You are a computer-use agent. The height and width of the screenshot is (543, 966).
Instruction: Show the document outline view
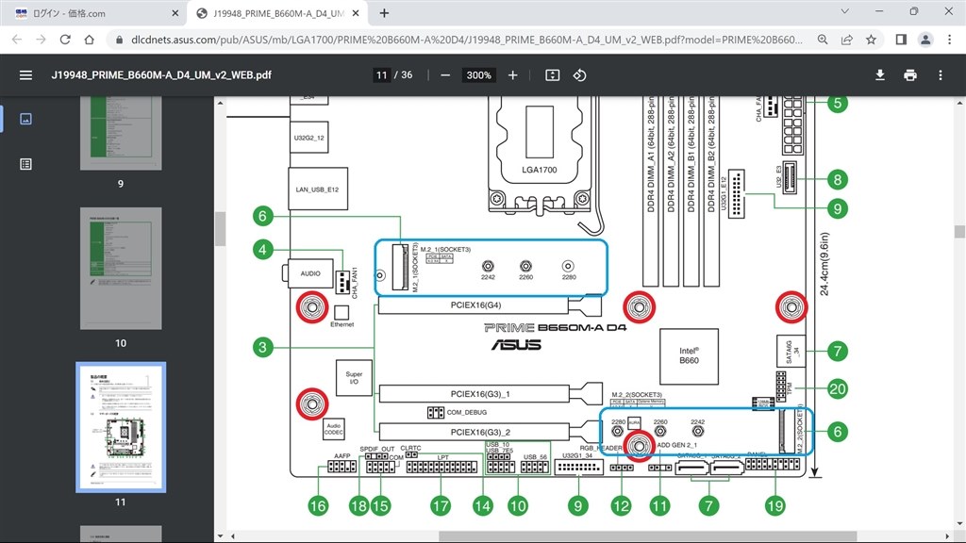coord(25,163)
